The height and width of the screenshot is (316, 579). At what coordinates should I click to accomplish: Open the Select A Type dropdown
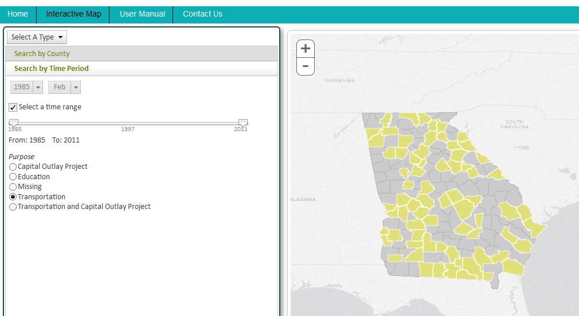pyautogui.click(x=37, y=37)
